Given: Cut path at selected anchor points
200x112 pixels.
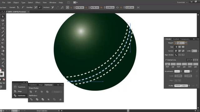Looking at the screenshot, I should click(x=62, y=7).
